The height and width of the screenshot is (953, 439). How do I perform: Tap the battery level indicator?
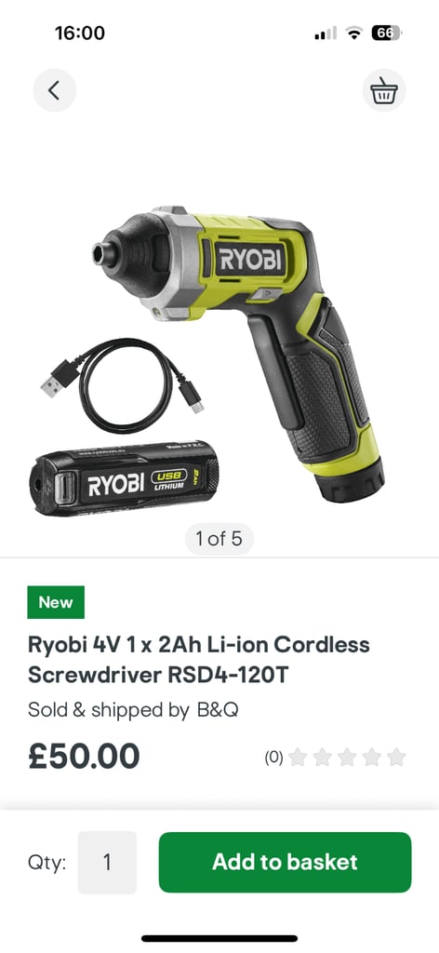386,33
